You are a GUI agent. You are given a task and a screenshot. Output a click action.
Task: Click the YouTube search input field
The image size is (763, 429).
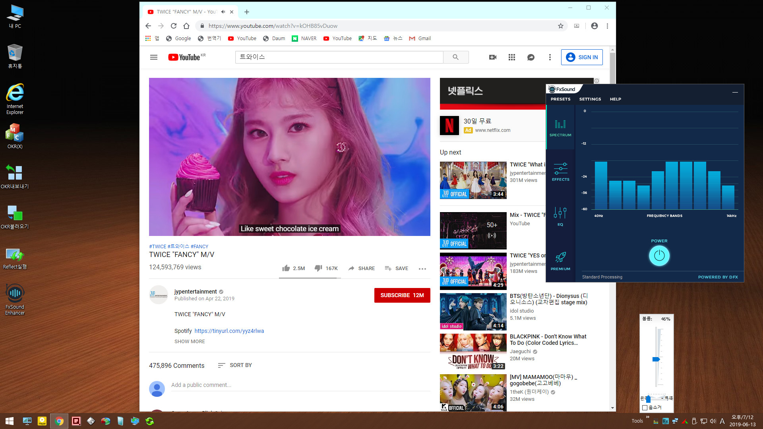[339, 57]
